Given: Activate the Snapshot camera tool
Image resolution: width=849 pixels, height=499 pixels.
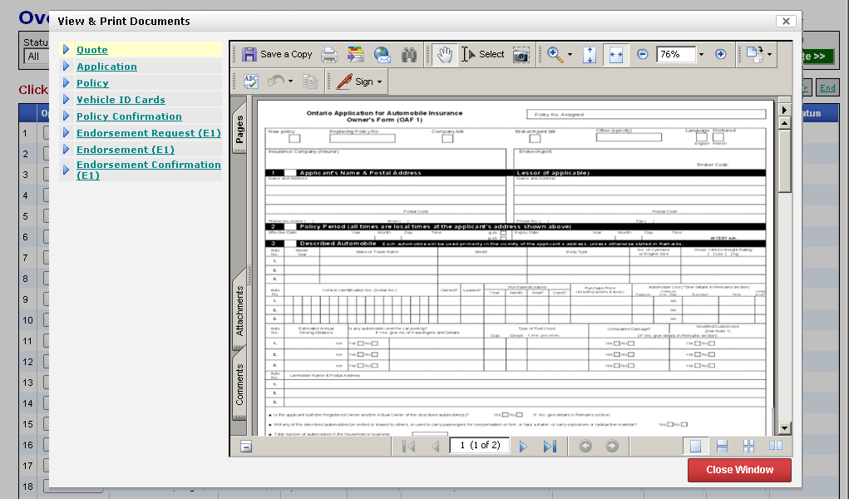Looking at the screenshot, I should click(x=521, y=54).
